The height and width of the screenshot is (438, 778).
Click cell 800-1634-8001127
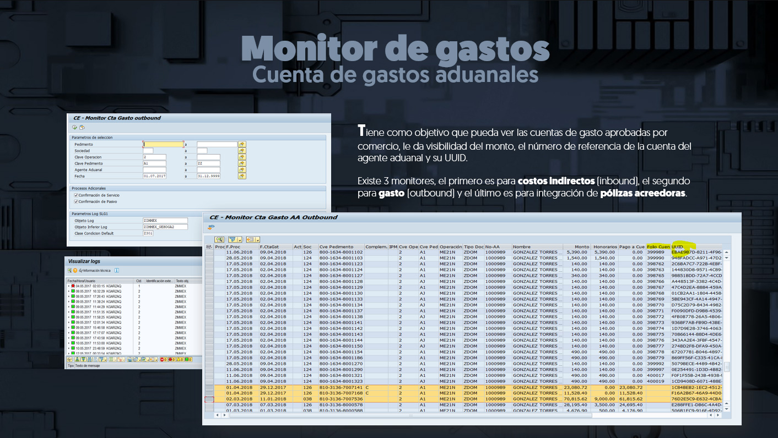[341, 275]
